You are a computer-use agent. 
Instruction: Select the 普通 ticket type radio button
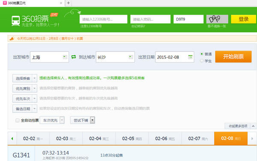[202, 54]
